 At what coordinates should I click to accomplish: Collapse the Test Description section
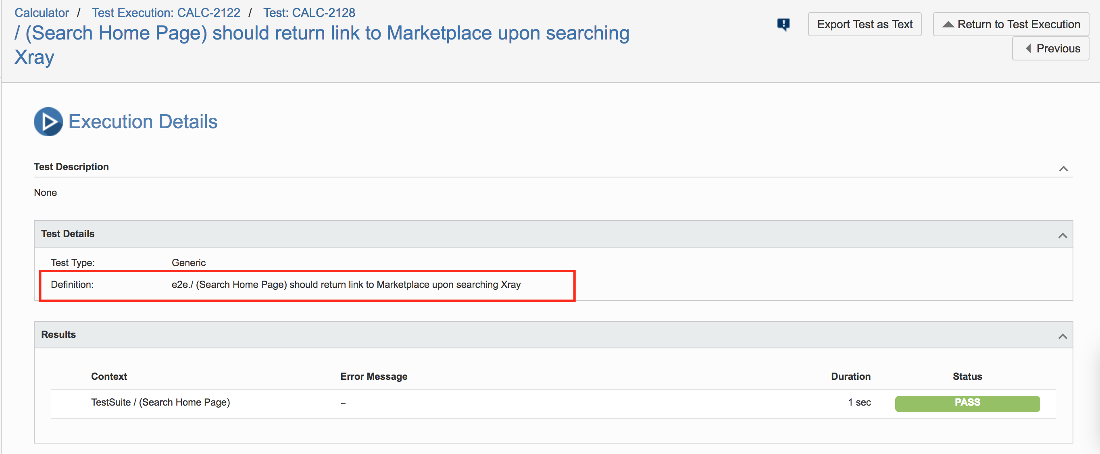[x=1063, y=169]
